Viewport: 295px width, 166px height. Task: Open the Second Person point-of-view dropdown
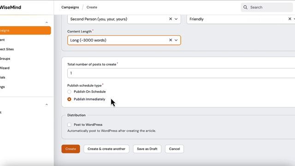pyautogui.click(x=176, y=19)
